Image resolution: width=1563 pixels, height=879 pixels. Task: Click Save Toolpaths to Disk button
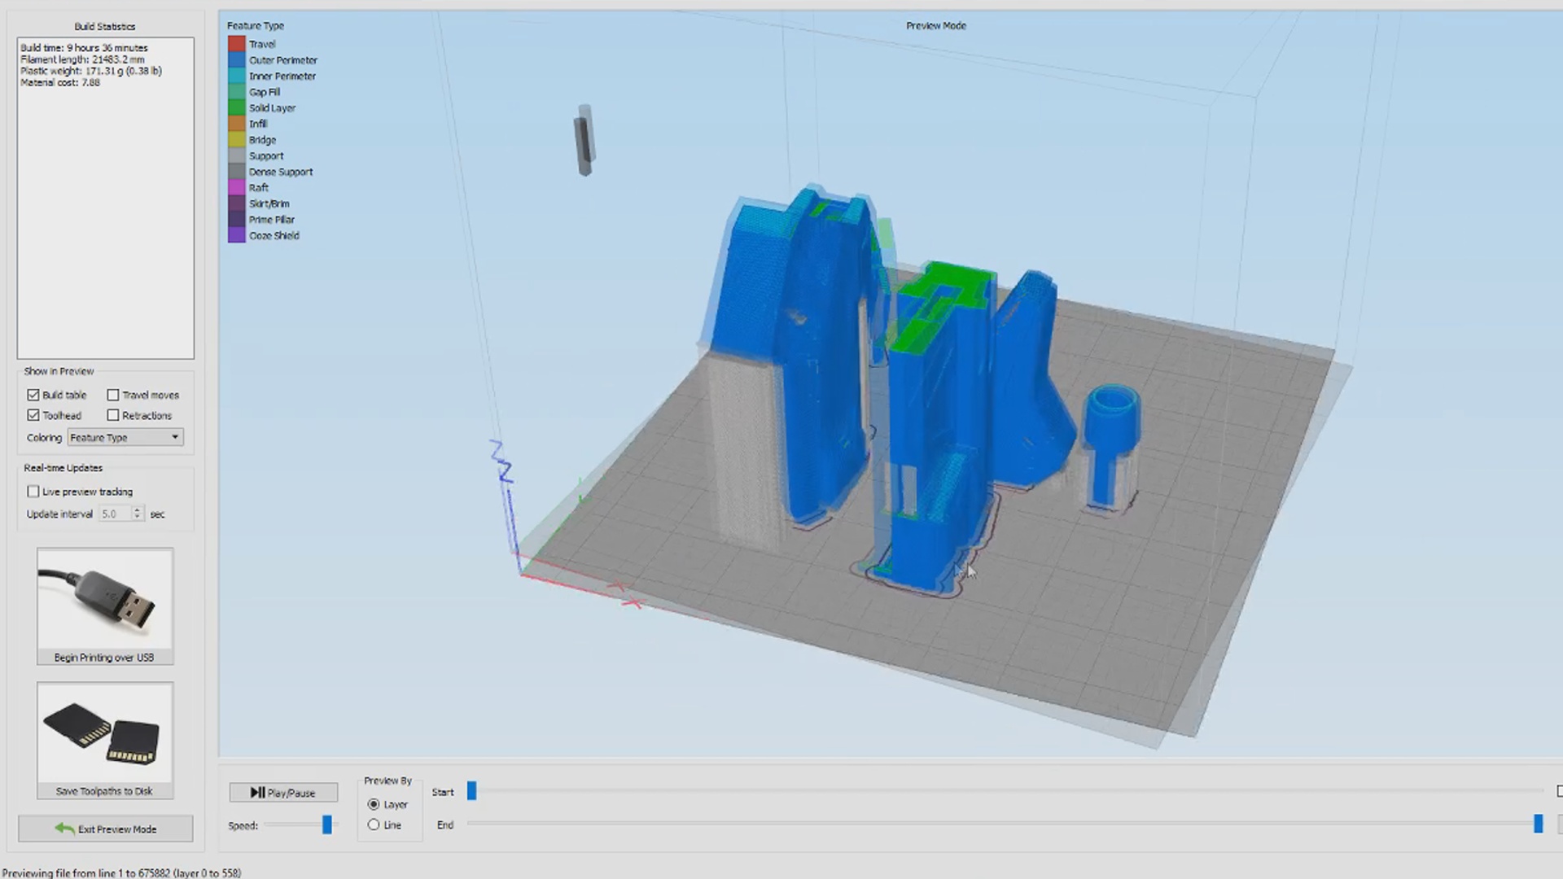[105, 741]
